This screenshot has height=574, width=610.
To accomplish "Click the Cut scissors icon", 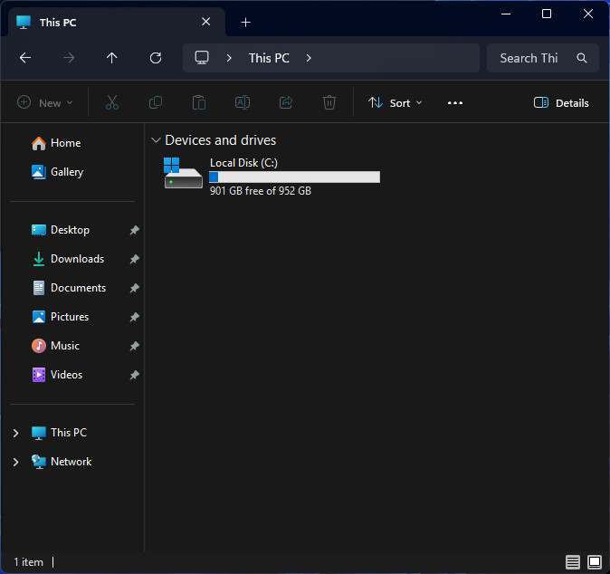I will click(x=112, y=102).
